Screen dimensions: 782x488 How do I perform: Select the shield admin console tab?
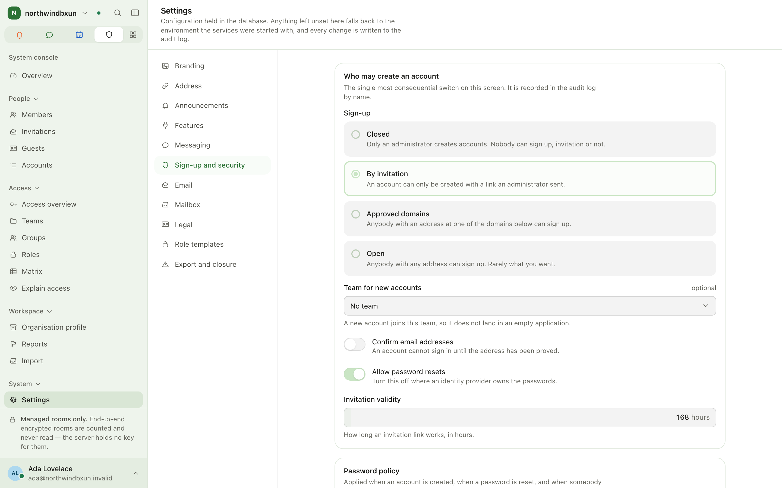109,35
